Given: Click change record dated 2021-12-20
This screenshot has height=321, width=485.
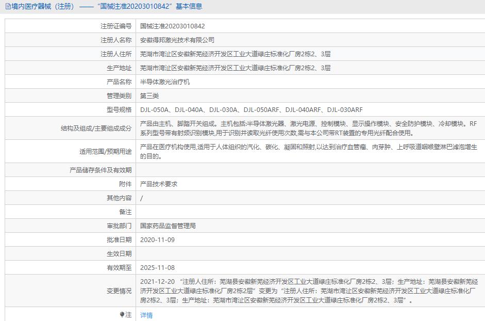Looking at the screenshot, I should [x=309, y=291].
